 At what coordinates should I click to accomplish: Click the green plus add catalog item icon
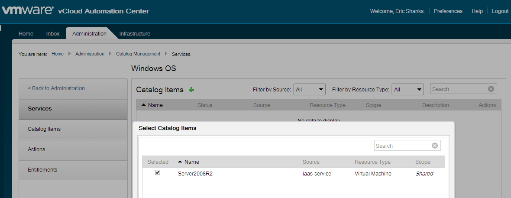pos(191,90)
